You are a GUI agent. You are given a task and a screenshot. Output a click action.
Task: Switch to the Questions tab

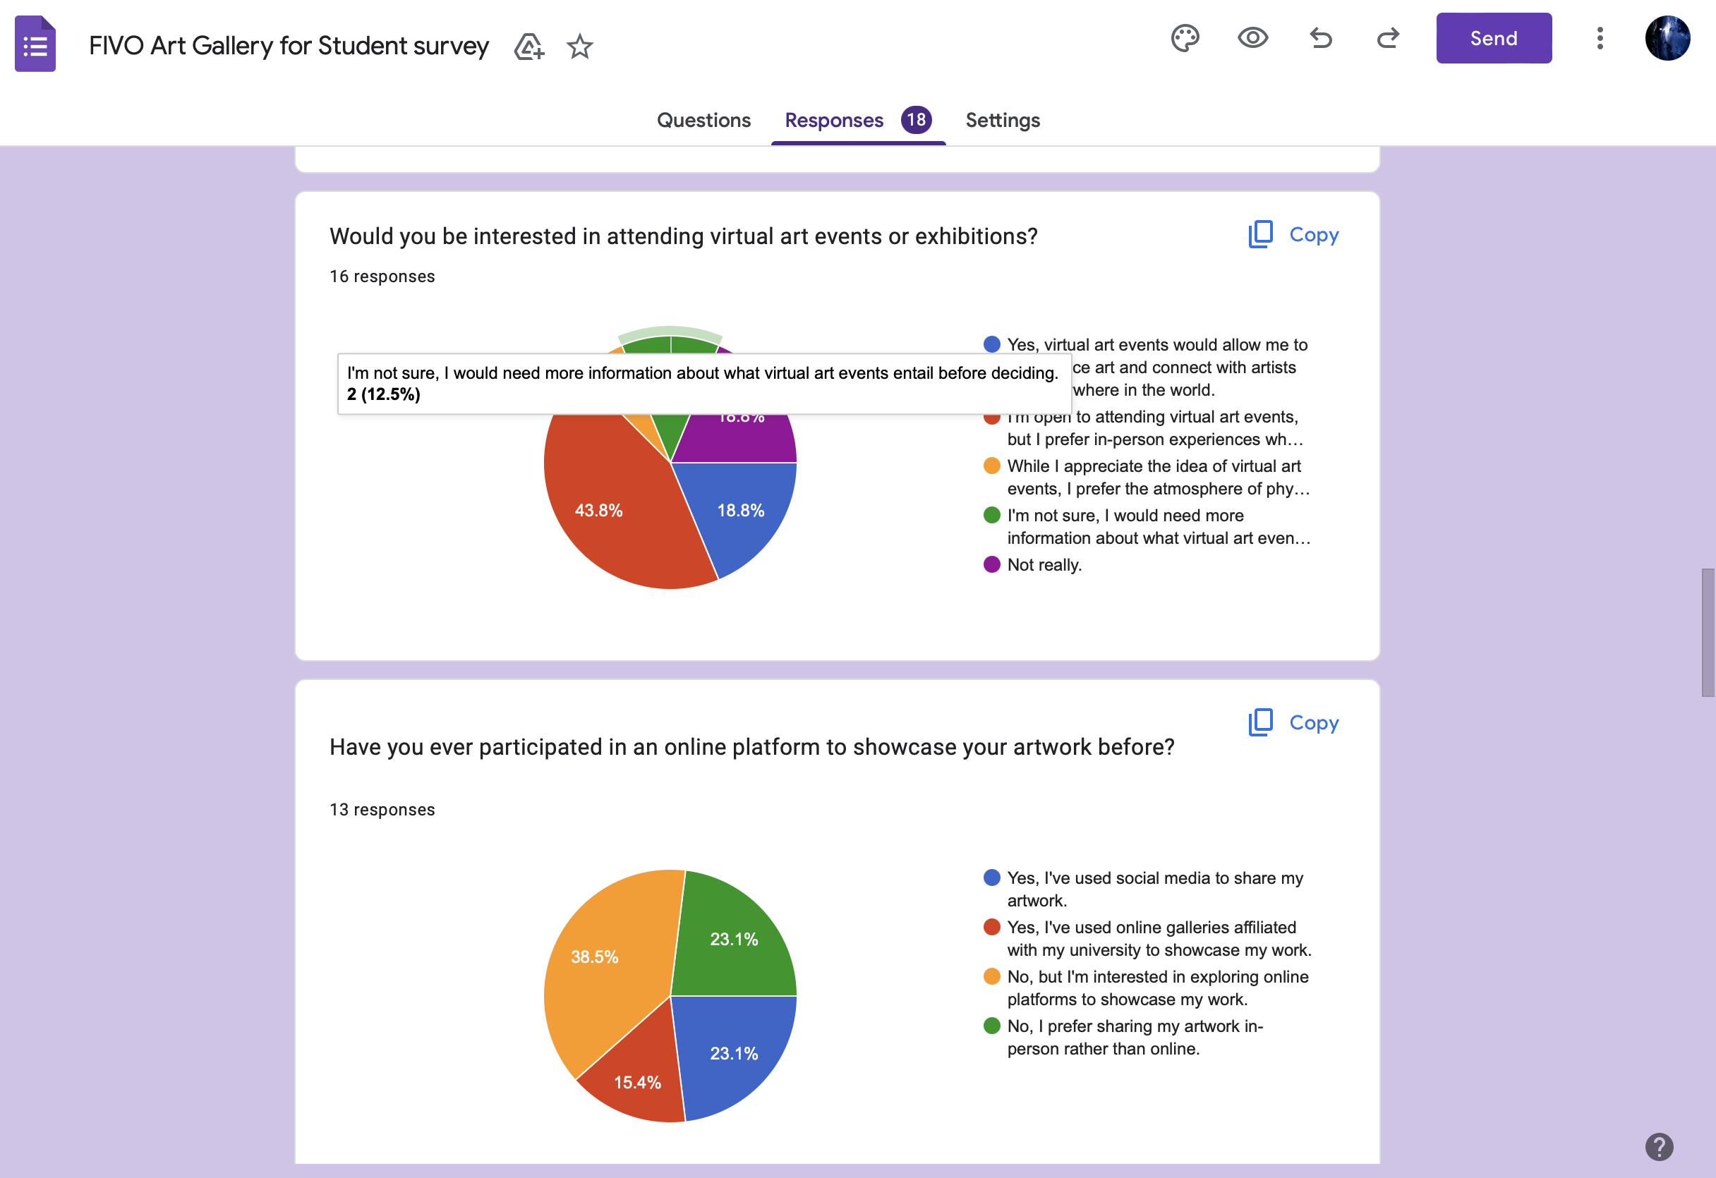[x=703, y=121]
